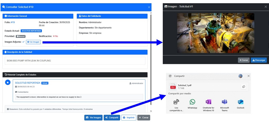Click the user avatar in Compartir dialog

[x=240, y=76]
